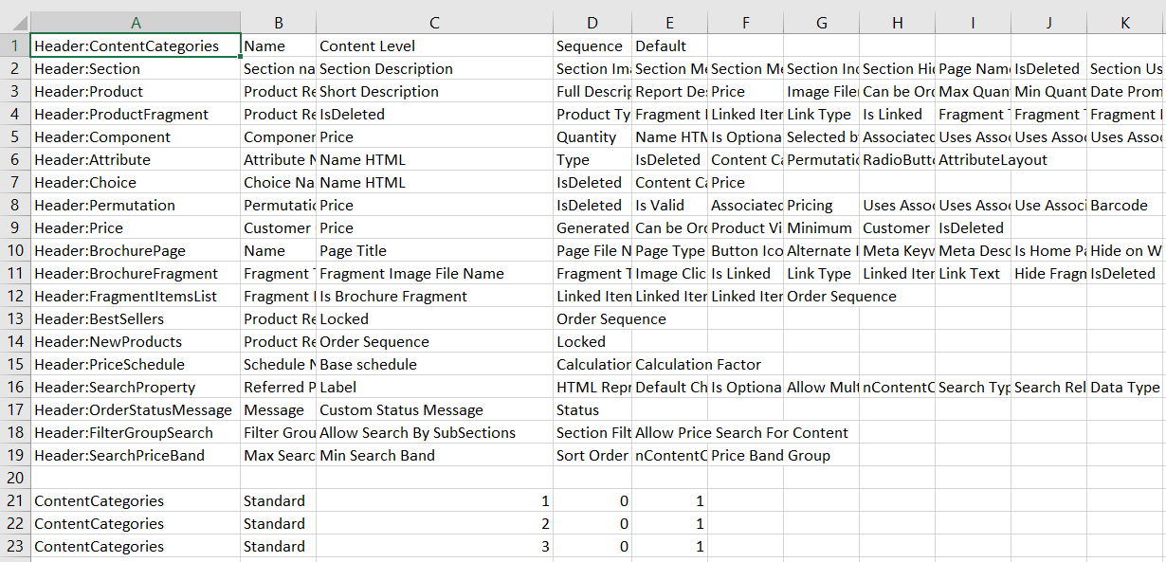Select the row 23 header
Image resolution: width=1166 pixels, height=562 pixels.
(15, 546)
